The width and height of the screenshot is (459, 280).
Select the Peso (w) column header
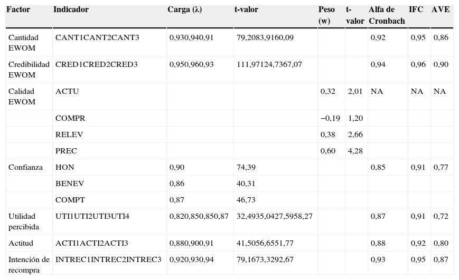point(326,15)
